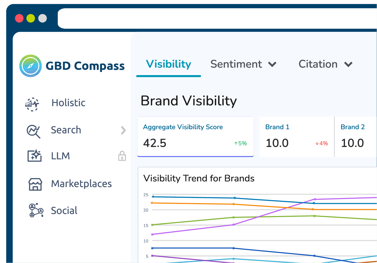Click the lock icon beside LLM
The image size is (377, 263).
[122, 156]
